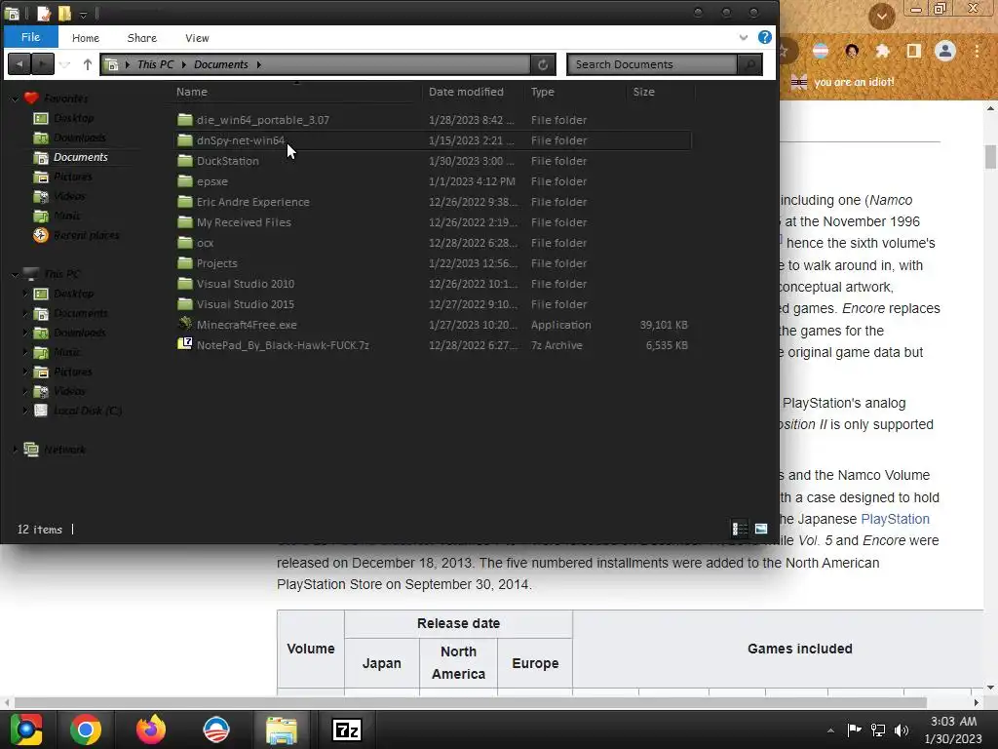Image resolution: width=998 pixels, height=749 pixels.
Task: Open Pictures under Favorites
Action: click(62, 177)
